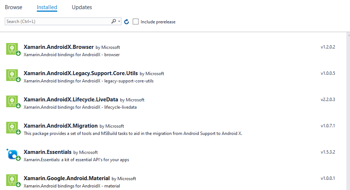Image resolution: width=350 pixels, height=190 pixels.
Task: Enable Include prerelease checkbox
Action: [136, 22]
